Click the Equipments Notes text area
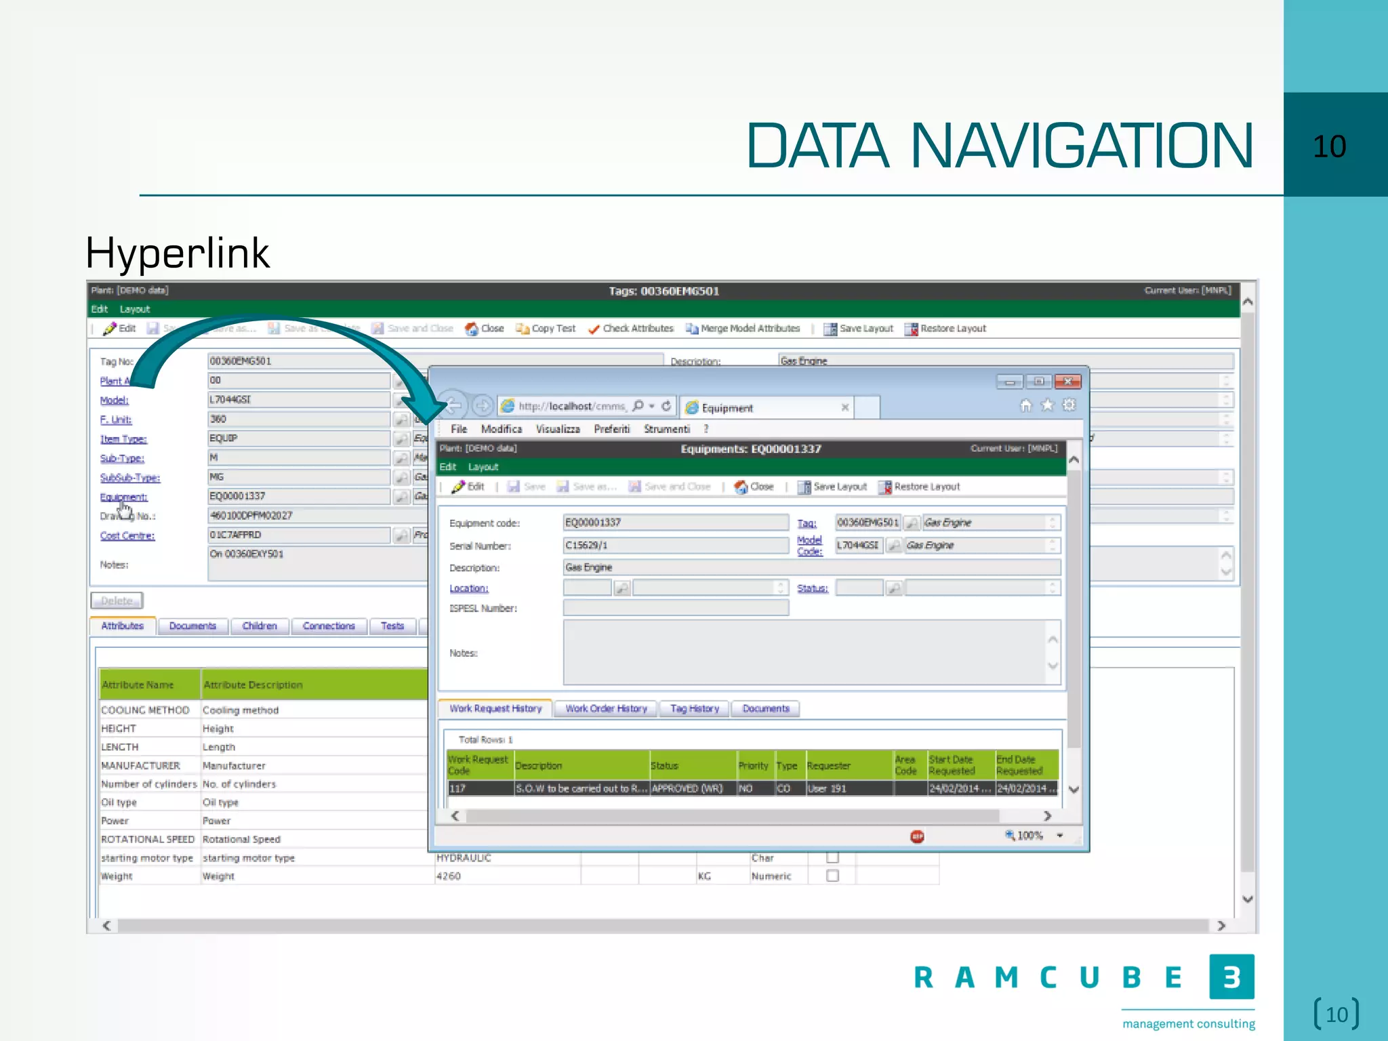Image resolution: width=1388 pixels, height=1041 pixels. click(811, 653)
